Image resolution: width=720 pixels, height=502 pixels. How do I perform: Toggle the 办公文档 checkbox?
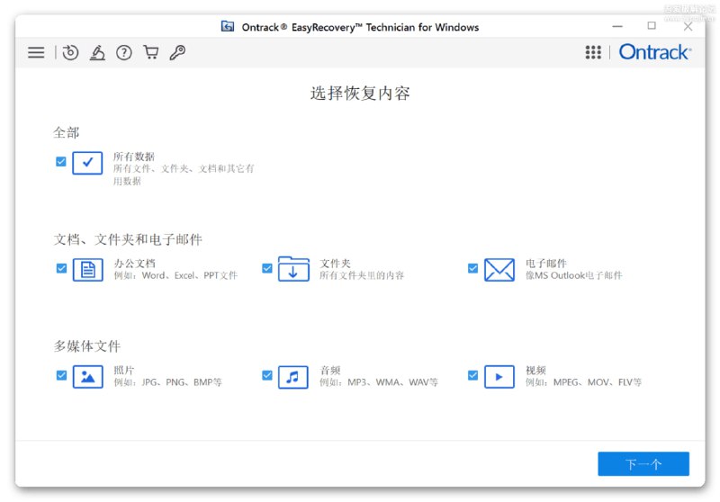click(61, 268)
